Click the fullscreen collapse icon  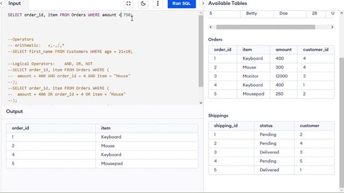[x=128, y=4]
